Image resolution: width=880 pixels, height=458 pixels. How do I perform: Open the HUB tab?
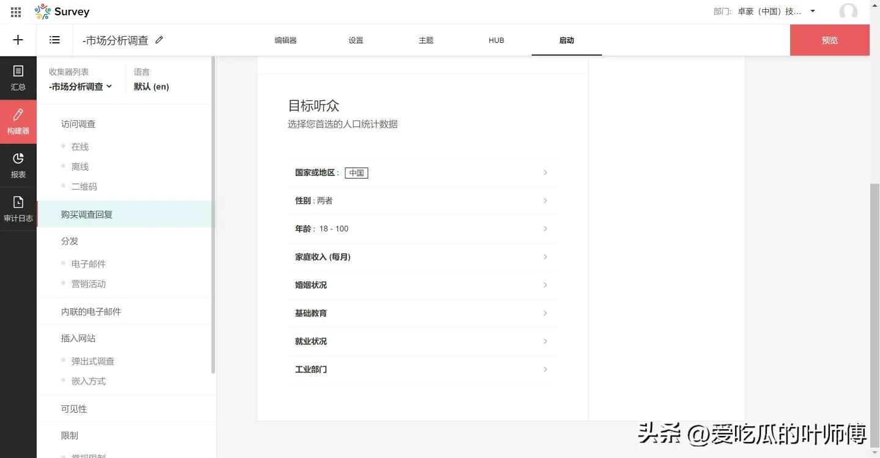(x=496, y=40)
